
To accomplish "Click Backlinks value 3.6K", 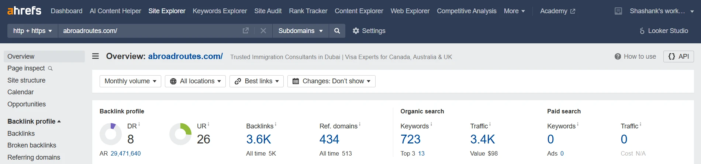I will coord(259,139).
